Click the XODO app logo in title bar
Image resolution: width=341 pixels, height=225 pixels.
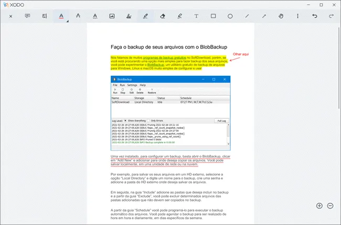coord(14,5)
